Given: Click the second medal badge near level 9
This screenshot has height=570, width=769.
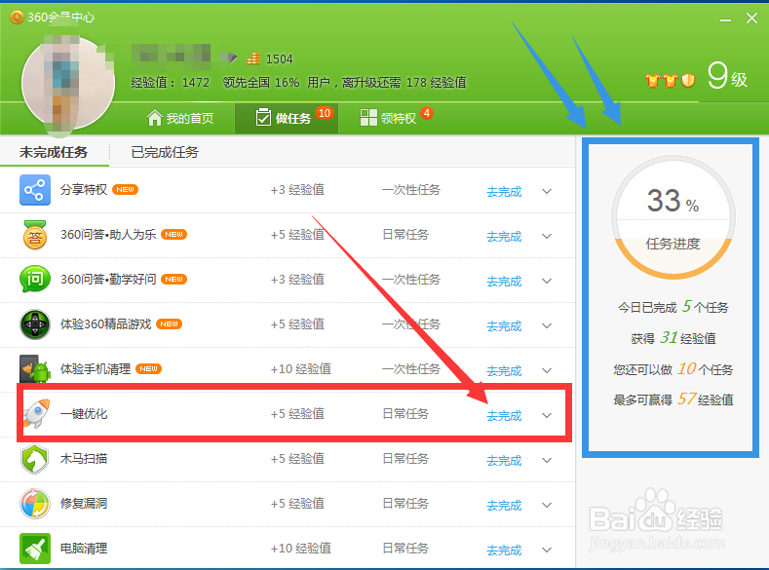Looking at the screenshot, I should 671,81.
